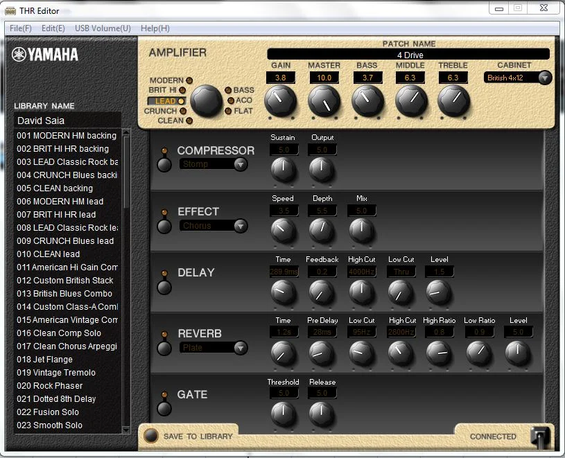Click the compressor Sustain knob

[283, 169]
